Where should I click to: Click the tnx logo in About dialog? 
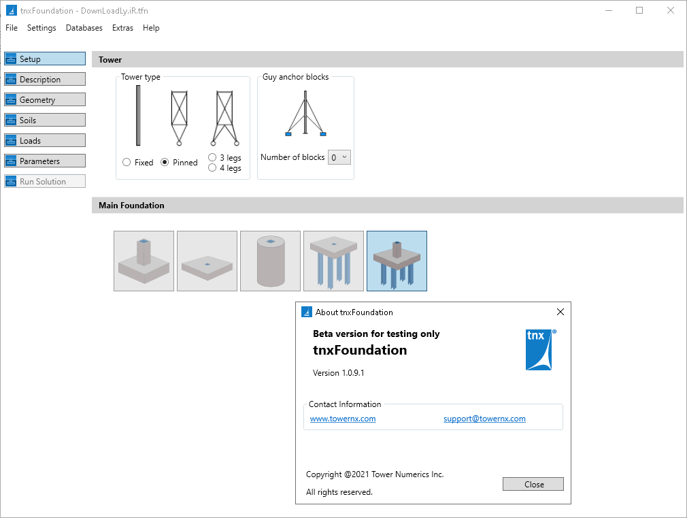click(x=540, y=350)
